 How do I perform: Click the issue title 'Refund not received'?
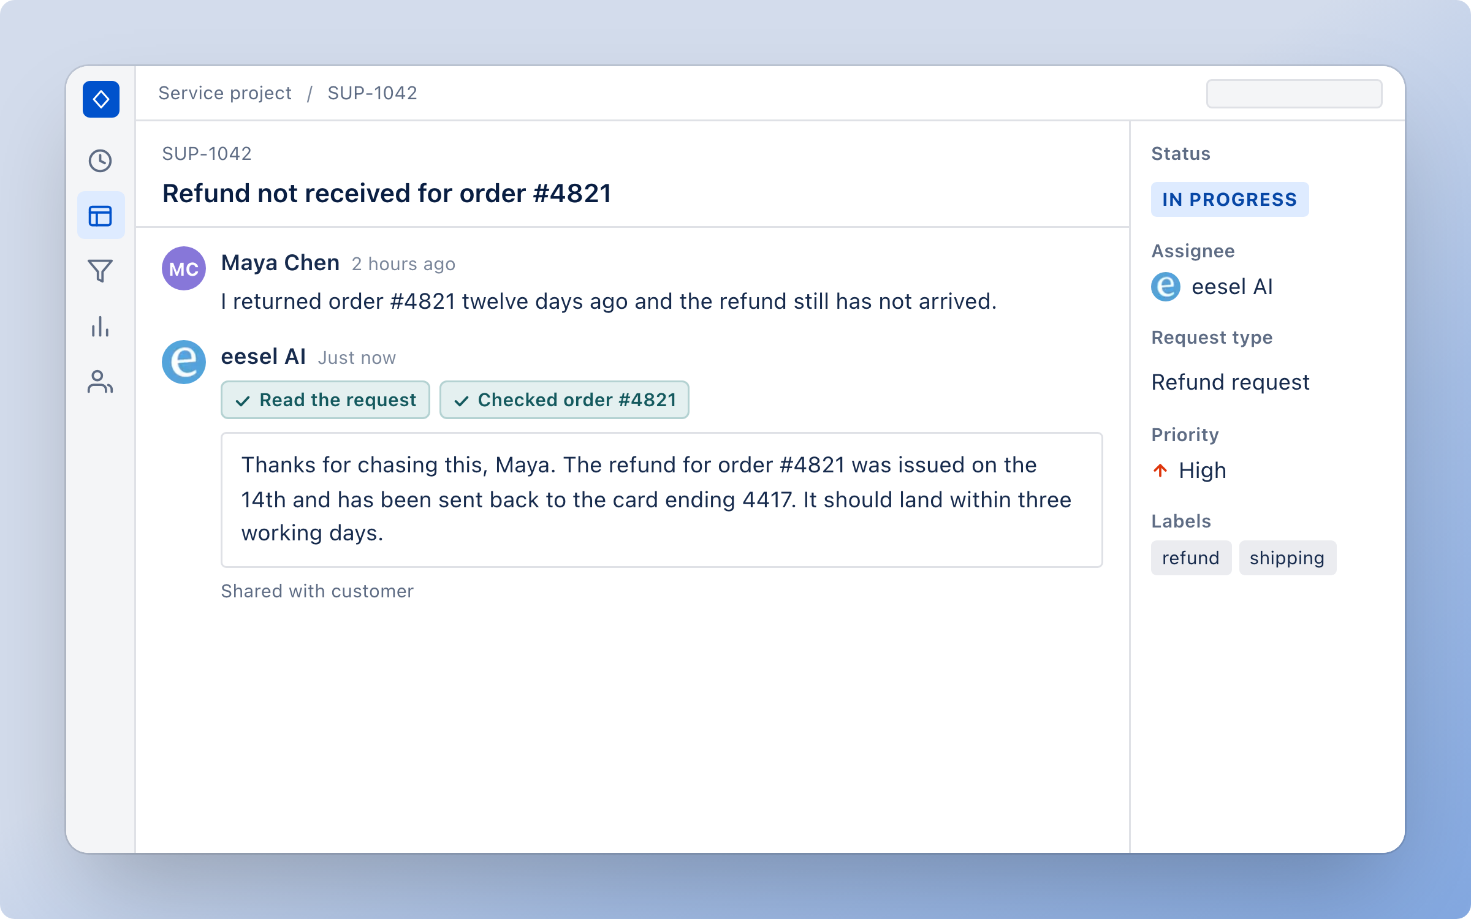point(387,194)
